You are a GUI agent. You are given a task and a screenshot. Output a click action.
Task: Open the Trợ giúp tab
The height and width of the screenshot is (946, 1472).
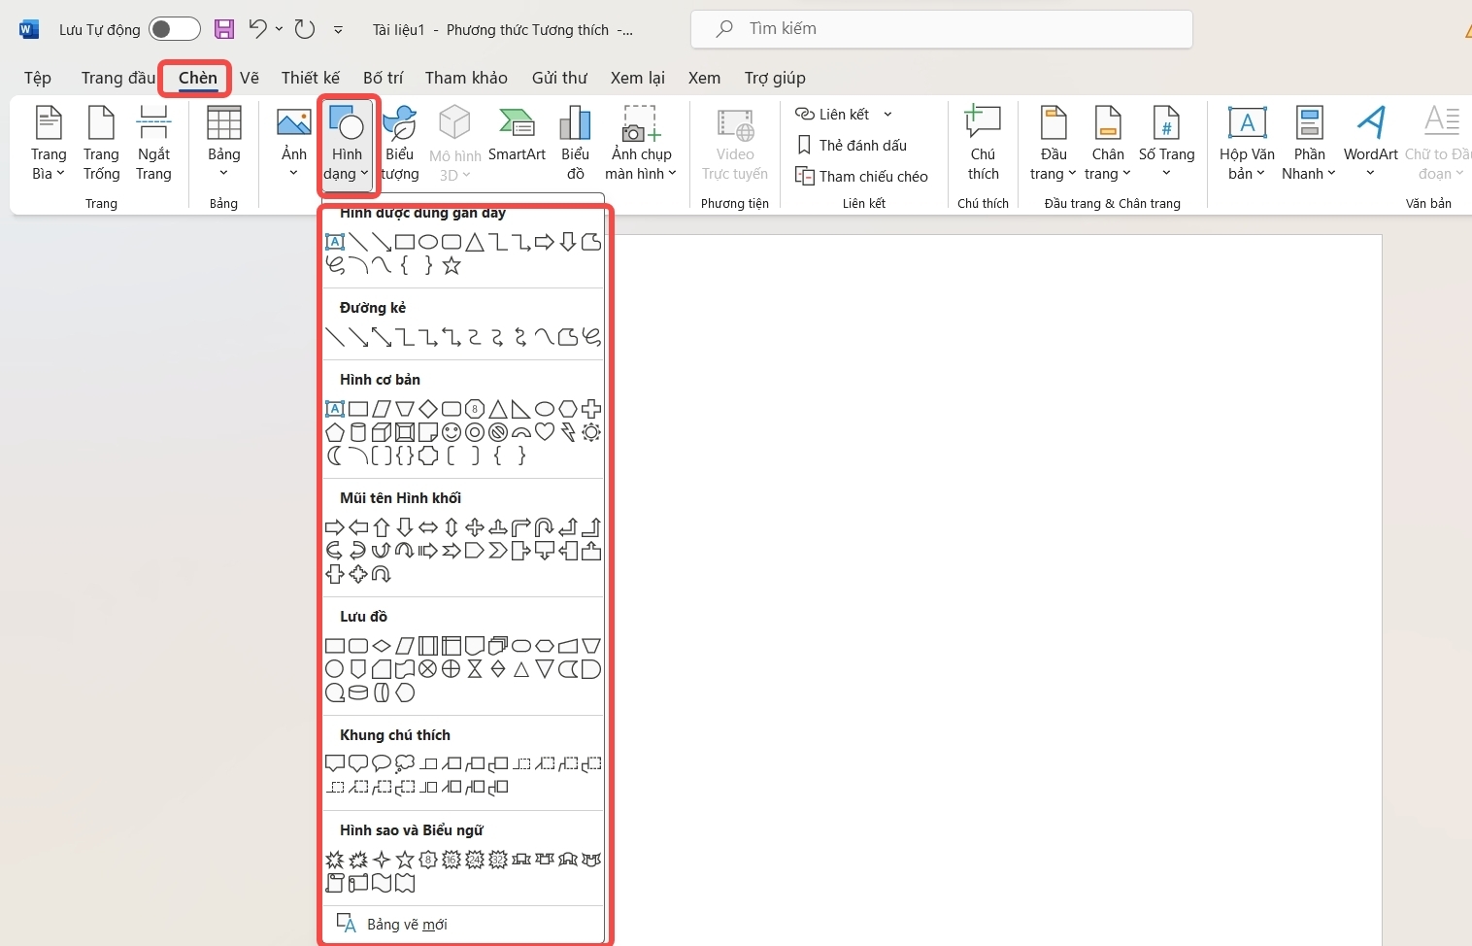[x=775, y=78]
